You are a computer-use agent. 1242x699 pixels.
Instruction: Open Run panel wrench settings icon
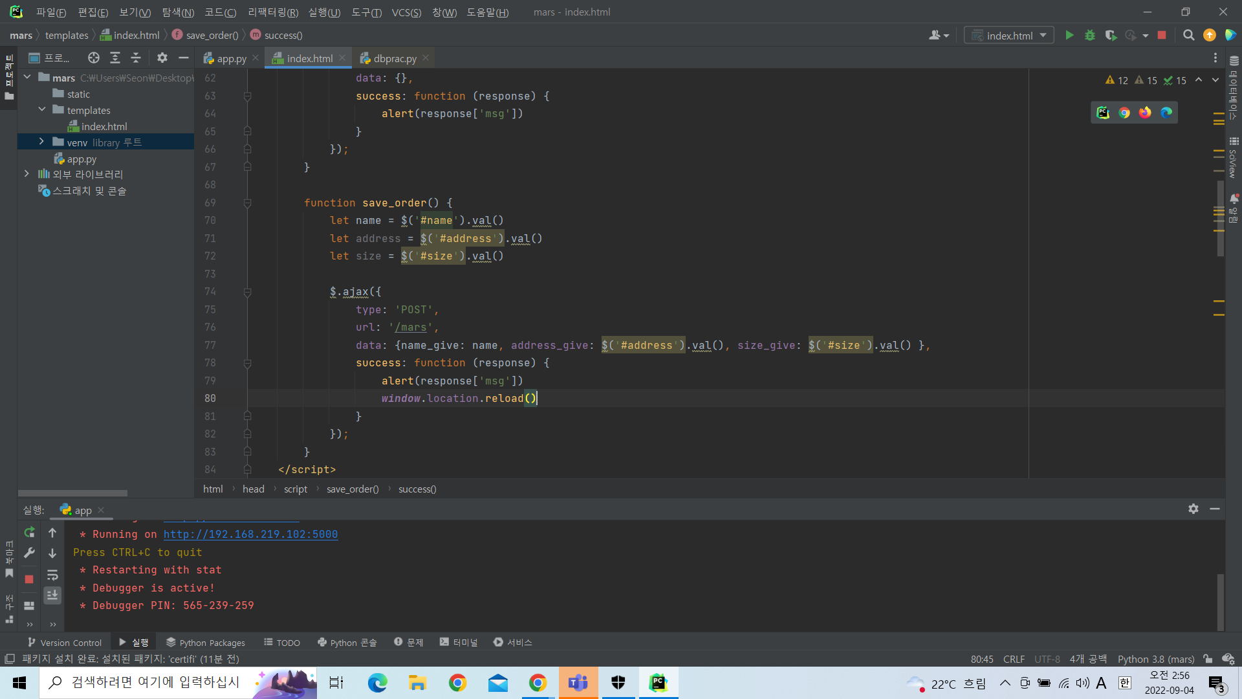[x=29, y=553]
